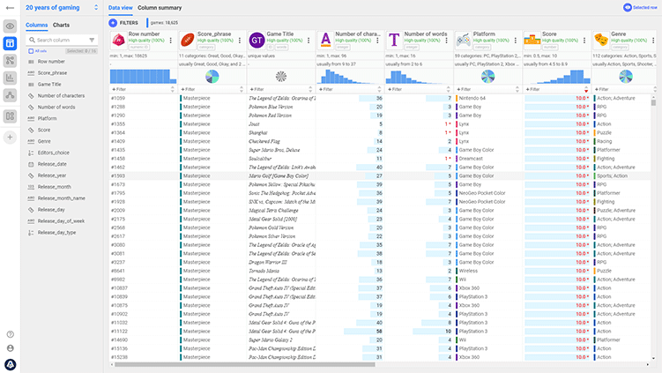Open the bar chart sidebar icon
The height and width of the screenshot is (373, 662).
click(x=10, y=78)
